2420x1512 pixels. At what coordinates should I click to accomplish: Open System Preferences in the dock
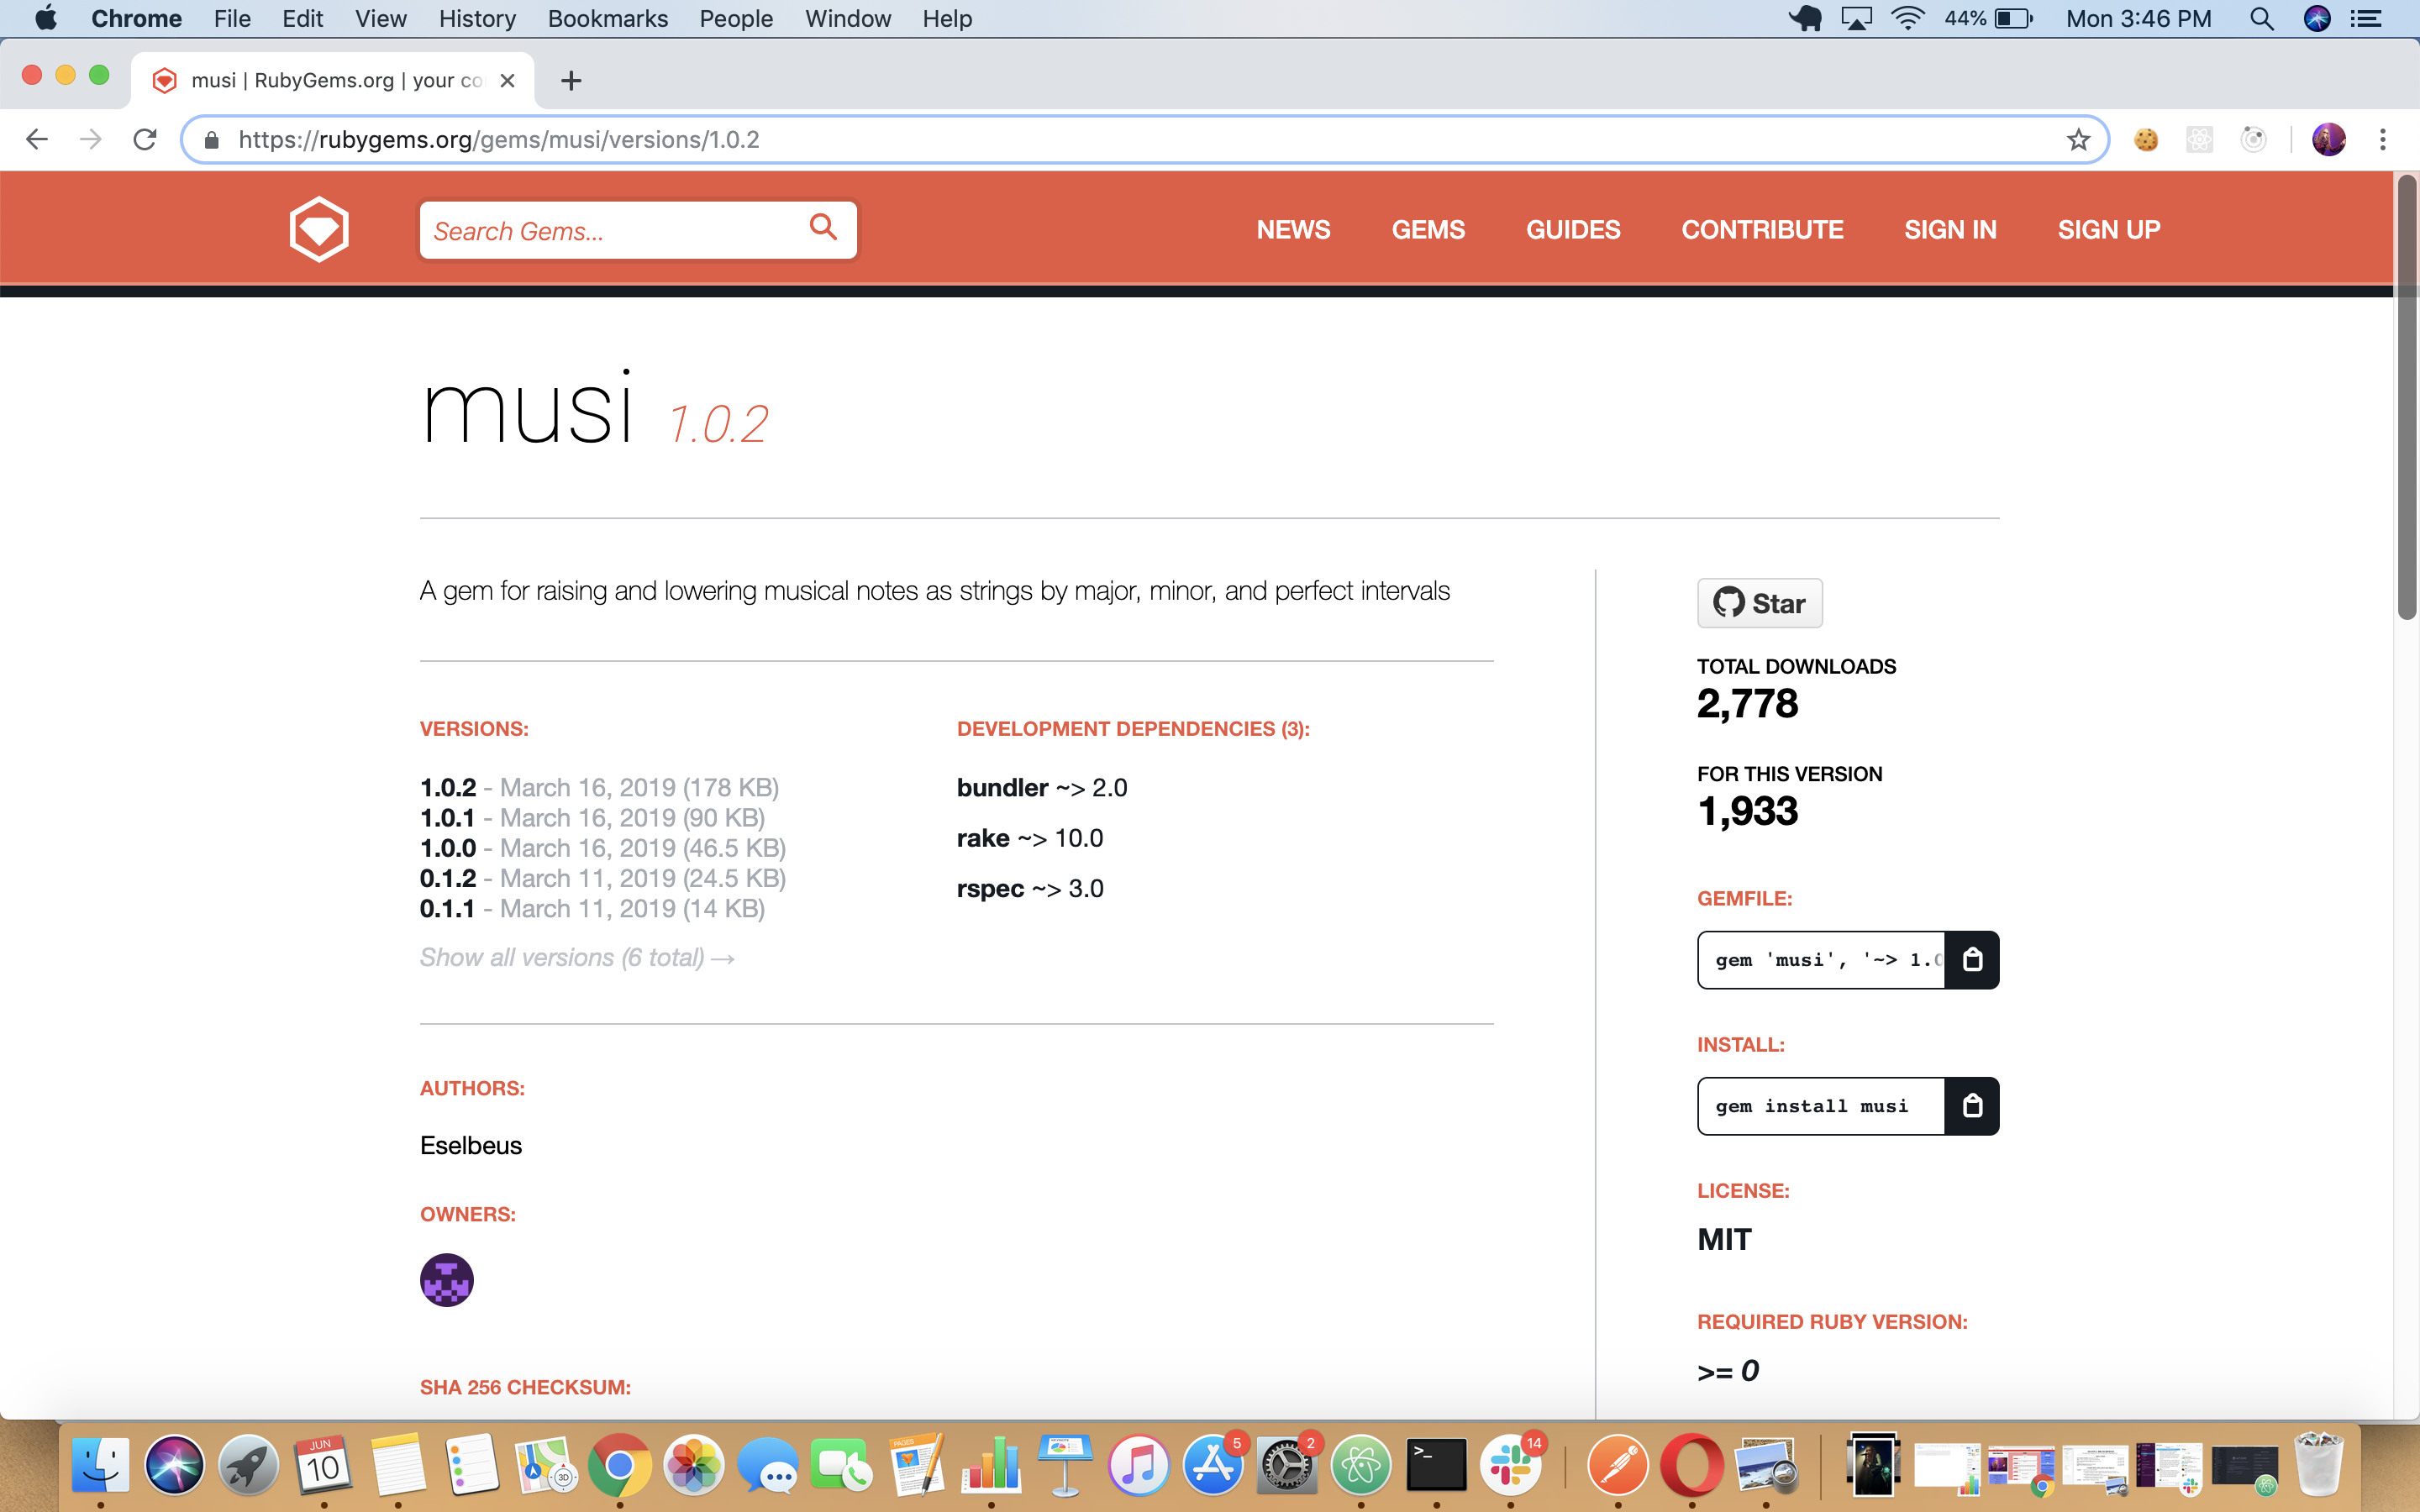(x=1287, y=1466)
